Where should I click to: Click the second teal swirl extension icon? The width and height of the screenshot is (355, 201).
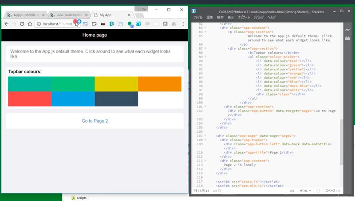138,24
